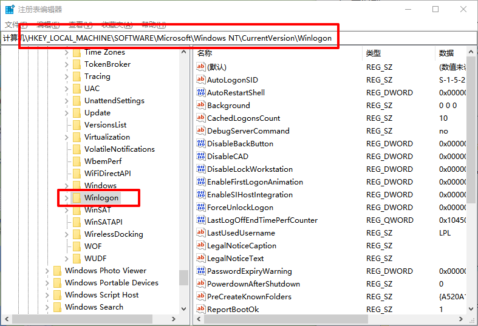Click the folder icon of Windows Search

pyautogui.click(x=57, y=307)
